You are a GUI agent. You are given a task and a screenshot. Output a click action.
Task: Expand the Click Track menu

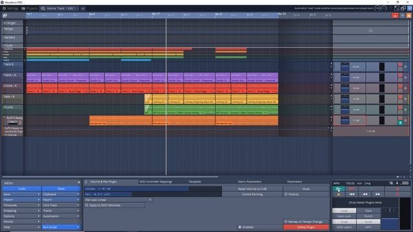point(61,205)
